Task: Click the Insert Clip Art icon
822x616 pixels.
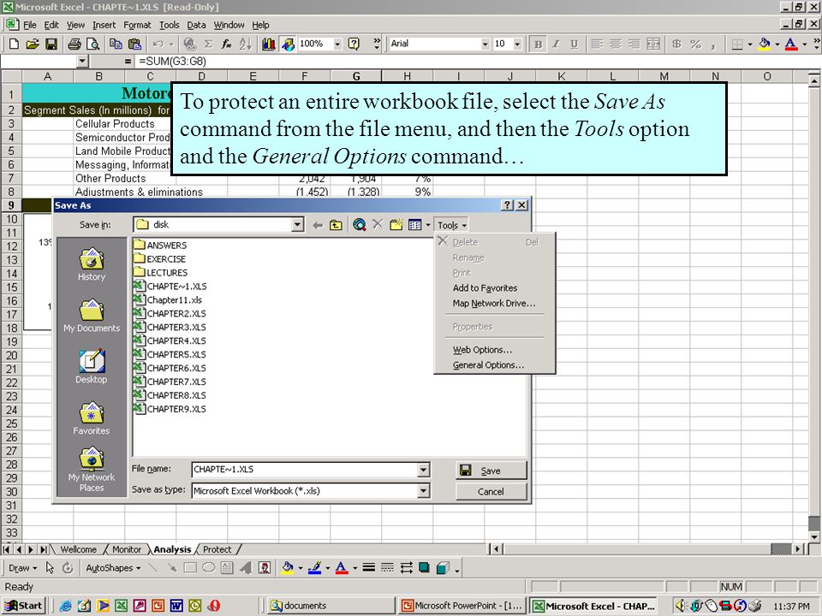Action: (265, 568)
